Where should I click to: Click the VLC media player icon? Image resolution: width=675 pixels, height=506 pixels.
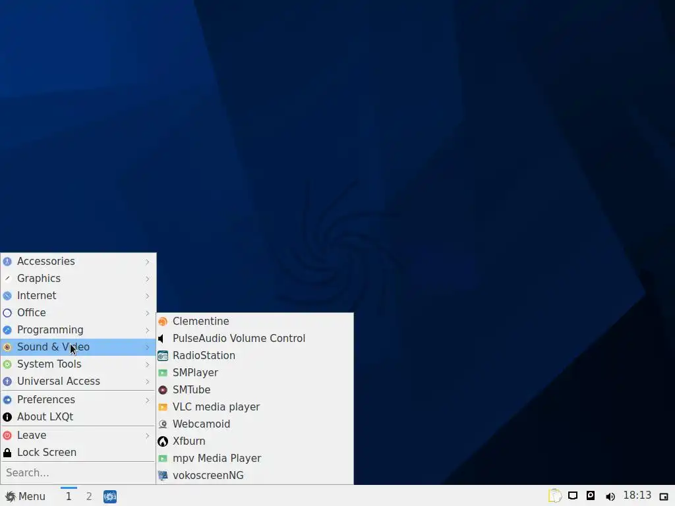163,407
